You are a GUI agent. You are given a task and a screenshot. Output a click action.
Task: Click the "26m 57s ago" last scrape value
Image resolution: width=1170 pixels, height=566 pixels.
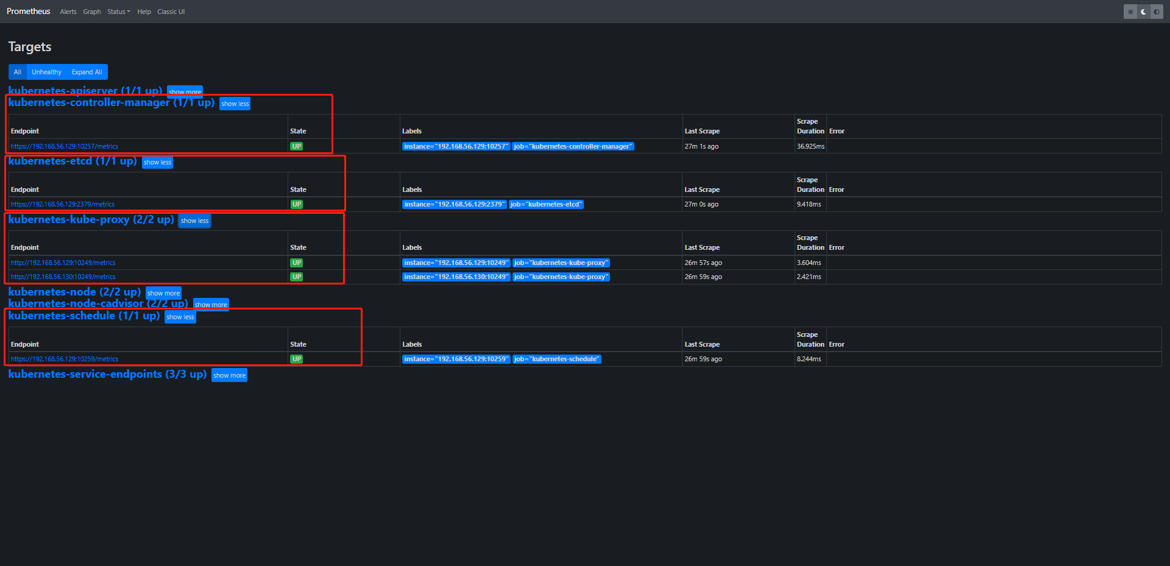(703, 263)
